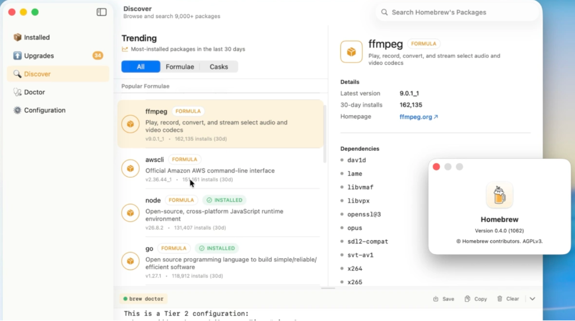Click the Installed box icon
Image resolution: width=575 pixels, height=321 pixels.
pos(17,38)
